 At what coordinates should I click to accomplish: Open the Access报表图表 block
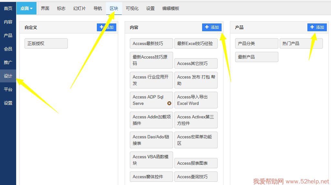pyautogui.click(x=196, y=163)
